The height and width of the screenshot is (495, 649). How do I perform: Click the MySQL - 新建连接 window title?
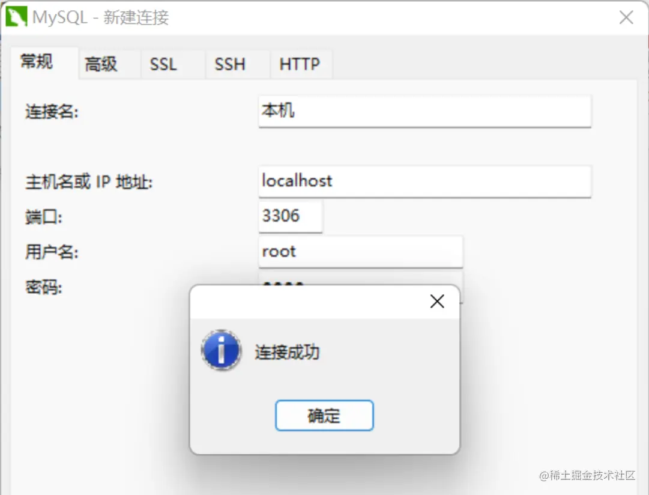click(x=101, y=17)
